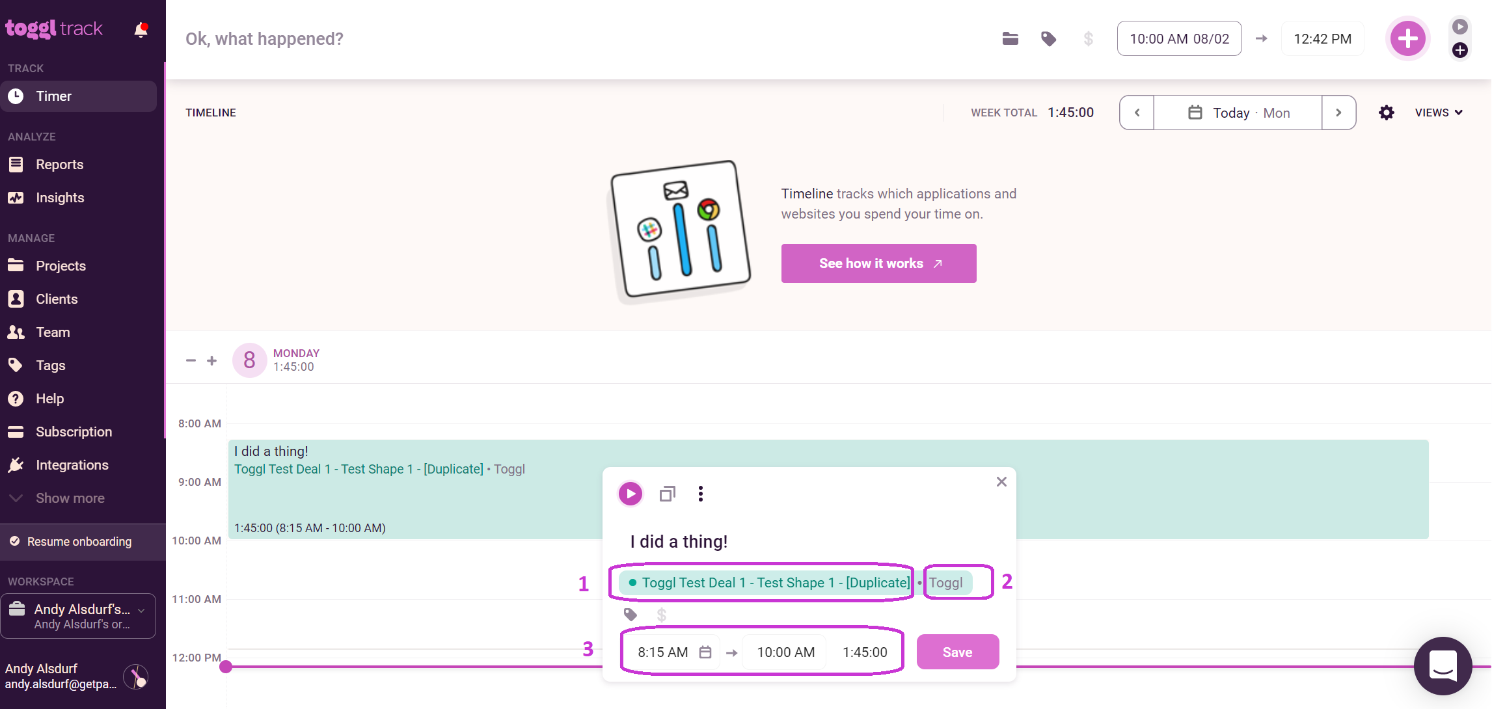This screenshot has width=1492, height=709.
Task: Go to Projects in the sidebar
Action: tap(61, 266)
